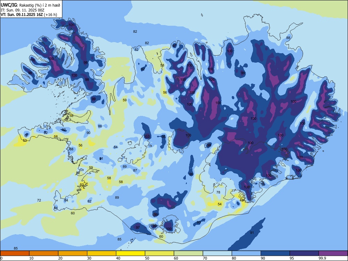Screen dimensions: 348x261
Task: Click the "70" legend tick label
Action: [x=205, y=258]
